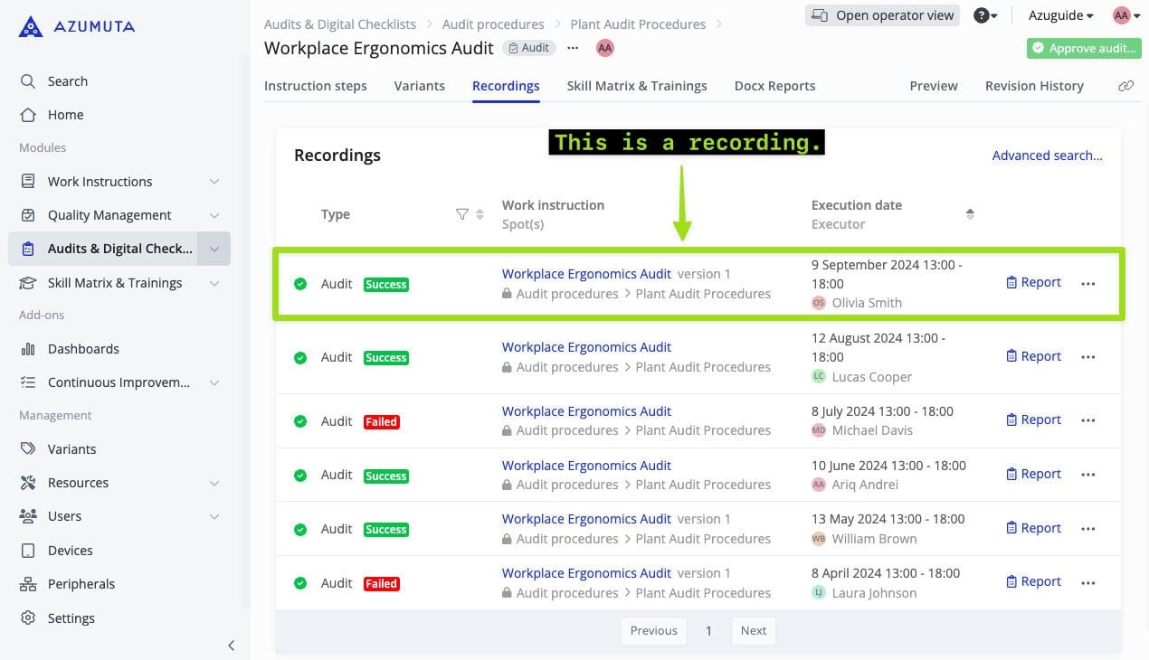Open Dashboards from the sidebar
The image size is (1149, 660).
[x=83, y=349]
